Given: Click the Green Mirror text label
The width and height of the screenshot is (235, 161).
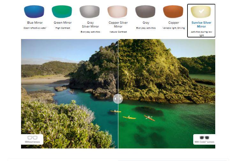Looking at the screenshot, I should tap(62, 23).
